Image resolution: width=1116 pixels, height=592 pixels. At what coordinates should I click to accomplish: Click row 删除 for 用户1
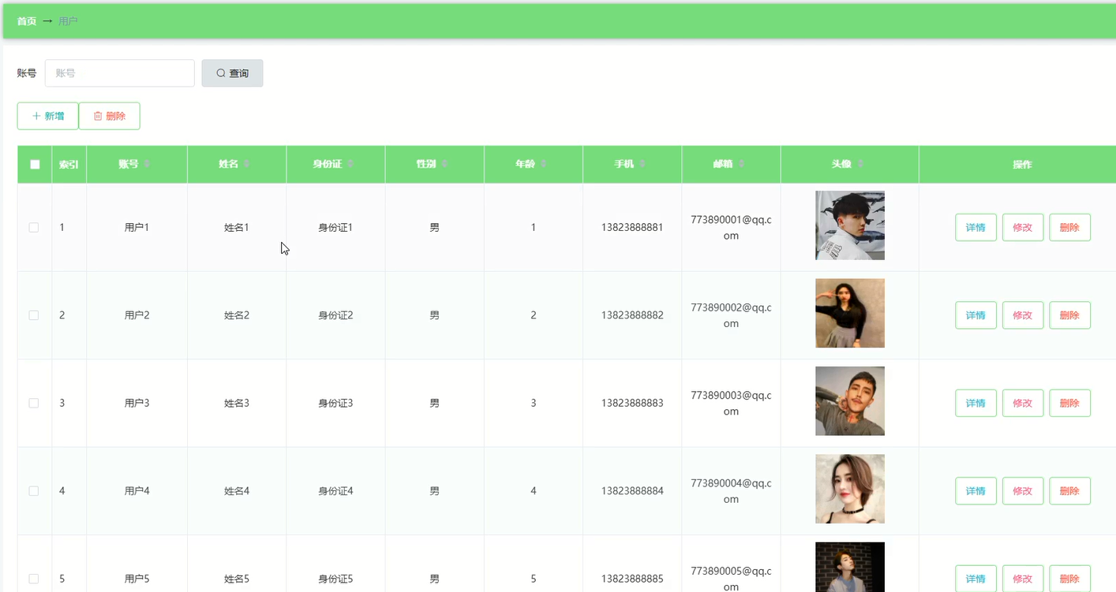1069,227
